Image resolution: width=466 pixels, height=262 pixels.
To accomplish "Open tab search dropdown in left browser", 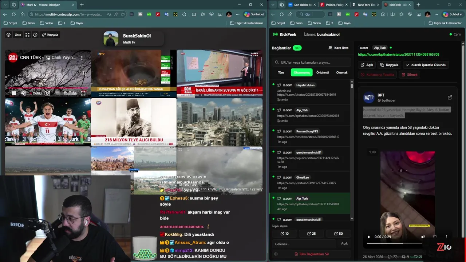I will pyautogui.click(x=5, y=5).
